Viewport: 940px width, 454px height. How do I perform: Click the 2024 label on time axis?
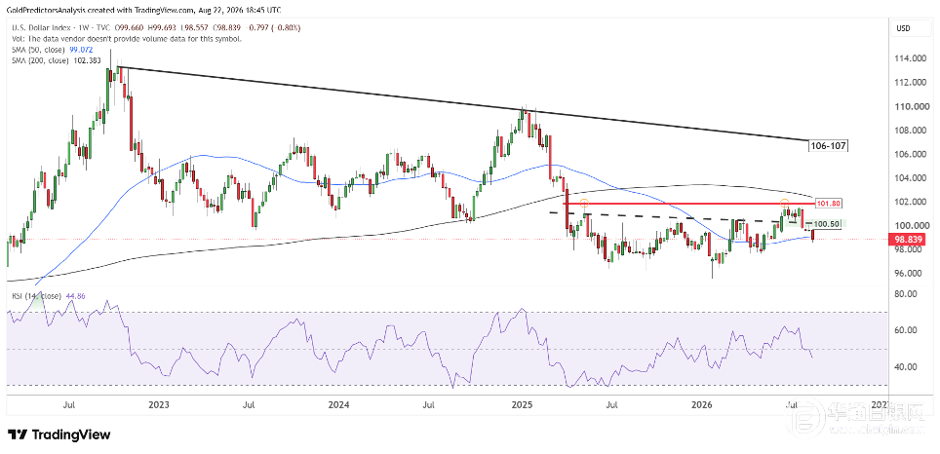(x=339, y=405)
